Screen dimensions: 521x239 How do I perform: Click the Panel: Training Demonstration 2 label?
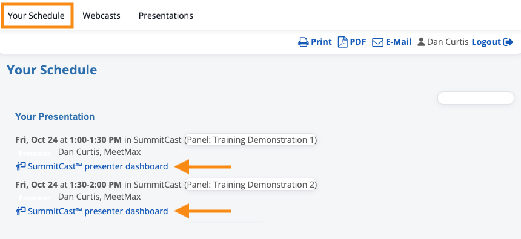[251, 185]
